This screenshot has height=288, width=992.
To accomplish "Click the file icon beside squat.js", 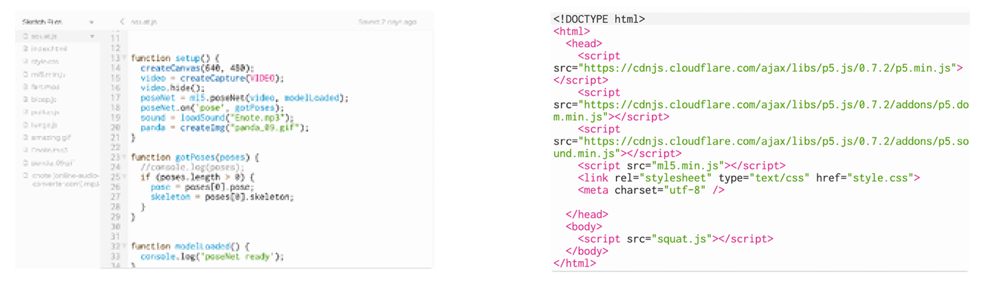I will pyautogui.click(x=25, y=37).
